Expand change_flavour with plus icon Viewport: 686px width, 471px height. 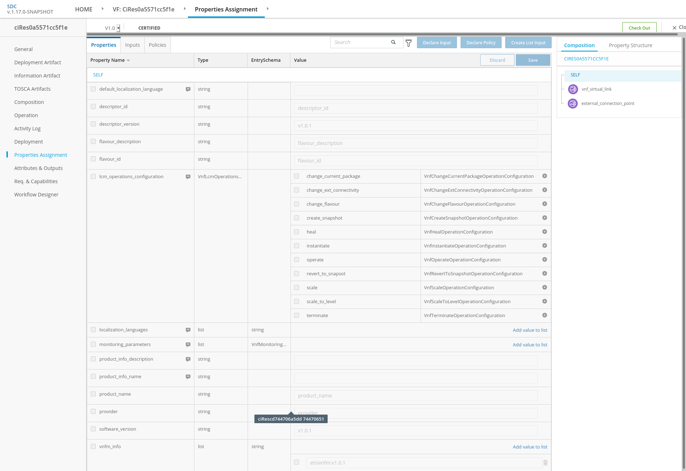pos(545,204)
